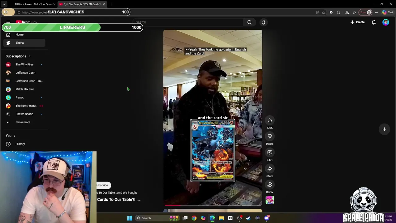Screen dimensions: 396x223
Task: Open the YouTube Premium logo home
Action: (x=26, y=22)
